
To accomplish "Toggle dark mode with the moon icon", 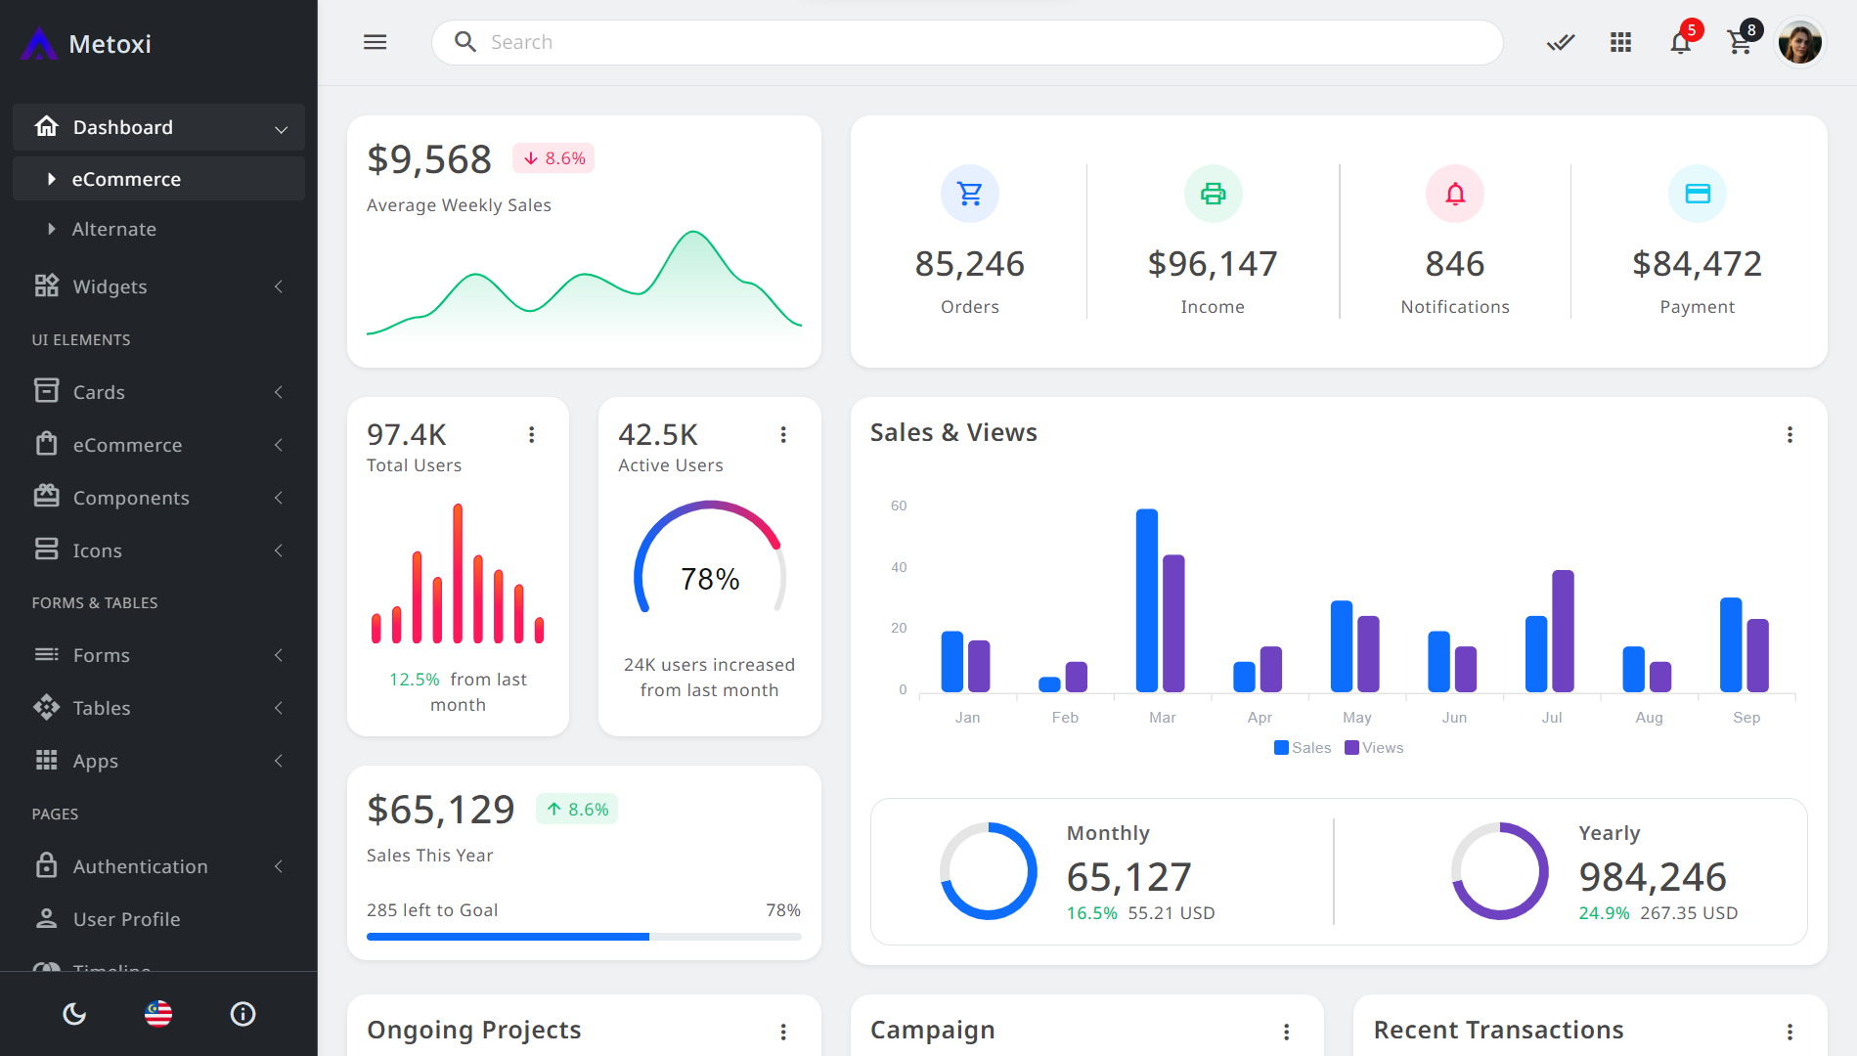I will 73,1014.
